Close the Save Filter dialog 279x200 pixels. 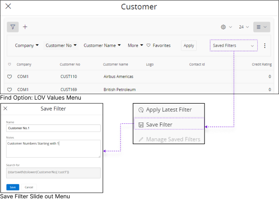pyautogui.click(x=5, y=109)
